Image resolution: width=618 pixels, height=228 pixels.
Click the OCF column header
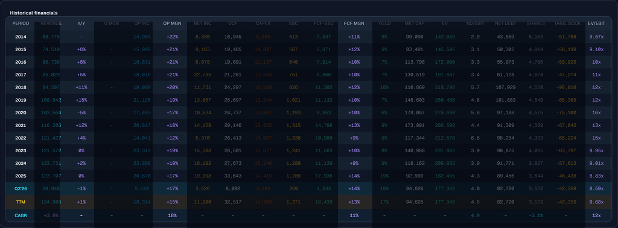233,23
